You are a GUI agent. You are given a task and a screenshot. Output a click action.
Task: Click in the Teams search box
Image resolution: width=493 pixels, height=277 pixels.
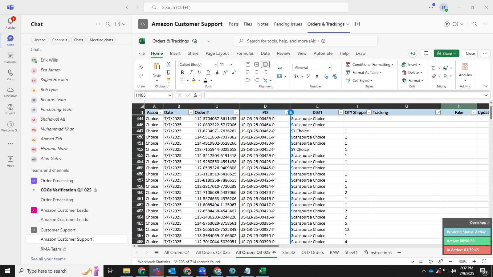click(246, 7)
